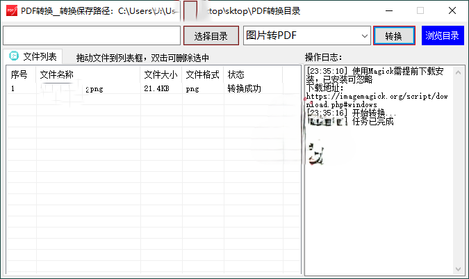Click the 文件名称 column header
469x279 pixels.
tap(88, 74)
